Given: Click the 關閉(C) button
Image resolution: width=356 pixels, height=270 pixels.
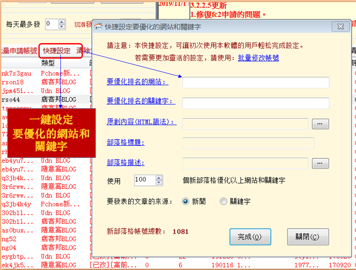Looking at the screenshot, I should (308, 237).
